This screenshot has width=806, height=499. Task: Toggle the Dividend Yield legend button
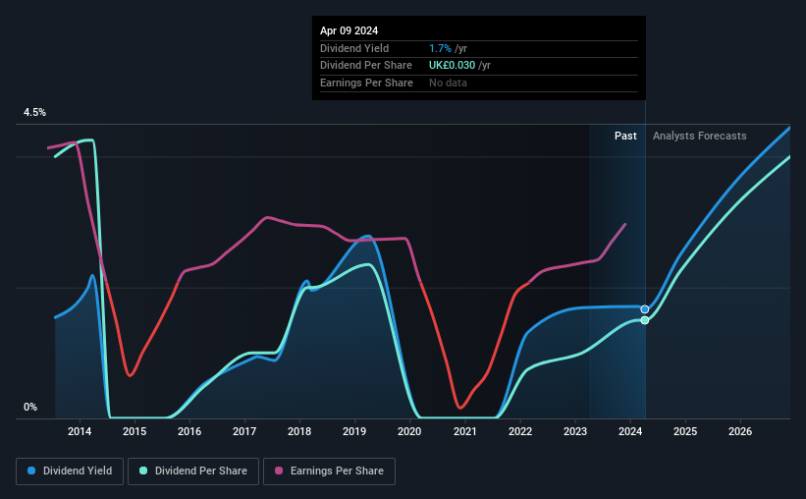(70, 471)
